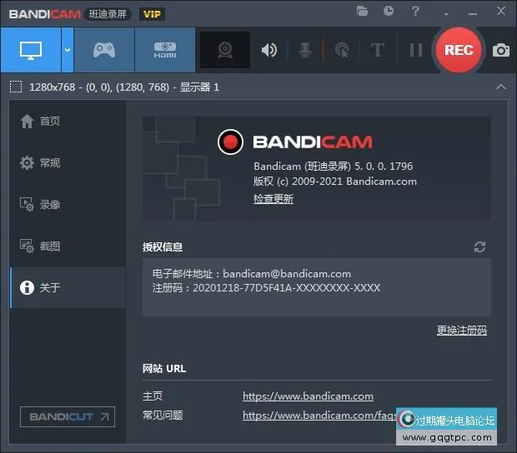Click the Bandicam red record logo in about panel

point(230,142)
